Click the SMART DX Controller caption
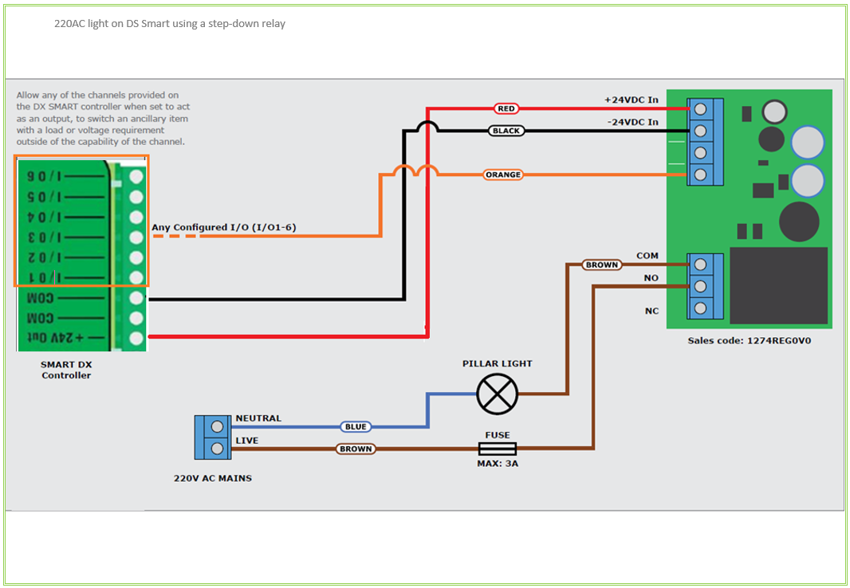Screen dimensions: 850x588 (x=66, y=370)
